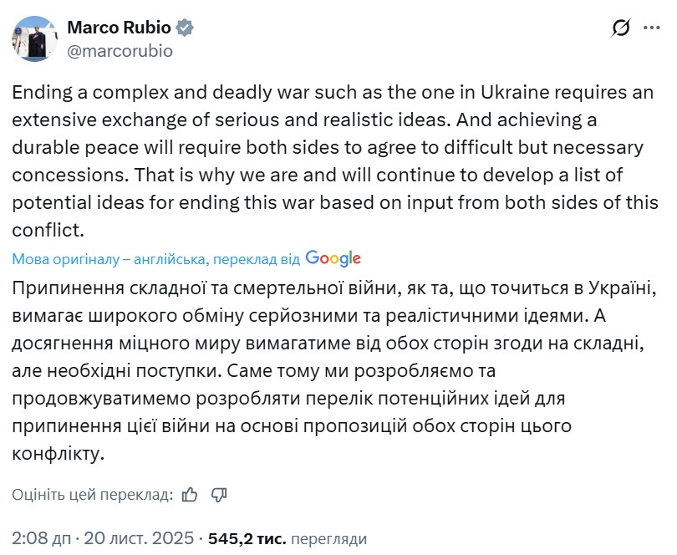The image size is (677, 555).
Task: Click the blue verified badge
Action: pyautogui.click(x=185, y=28)
